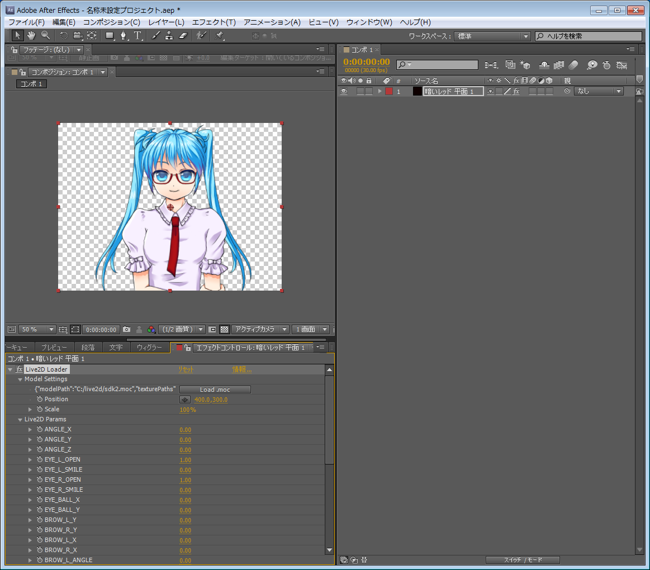The height and width of the screenshot is (570, 650).
Task: Enable Motion Blur icon in timeline
Action: click(573, 65)
